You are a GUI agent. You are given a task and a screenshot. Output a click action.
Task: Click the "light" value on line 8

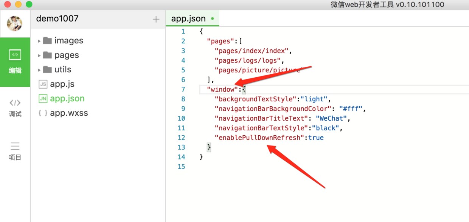point(314,99)
